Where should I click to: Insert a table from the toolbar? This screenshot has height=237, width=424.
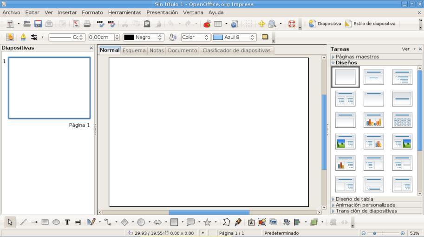(x=218, y=24)
